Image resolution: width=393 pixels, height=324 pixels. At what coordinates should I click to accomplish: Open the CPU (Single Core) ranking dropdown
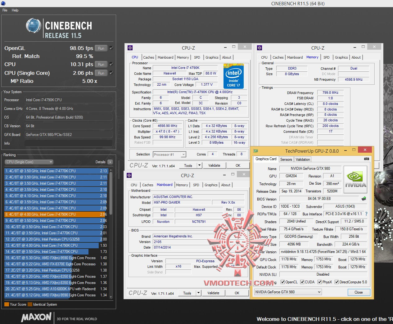coord(29,162)
